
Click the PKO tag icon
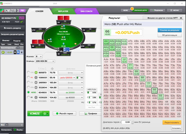point(22,18)
